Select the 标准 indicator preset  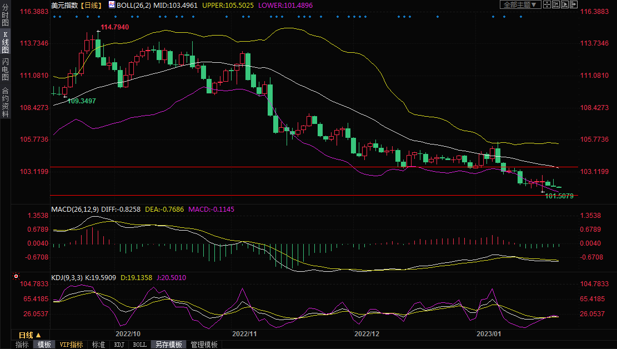(x=98, y=345)
